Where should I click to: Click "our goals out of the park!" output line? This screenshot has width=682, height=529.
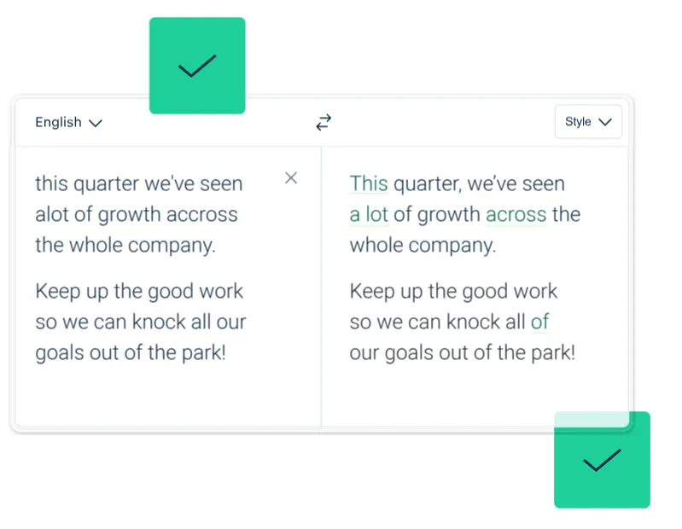462,352
